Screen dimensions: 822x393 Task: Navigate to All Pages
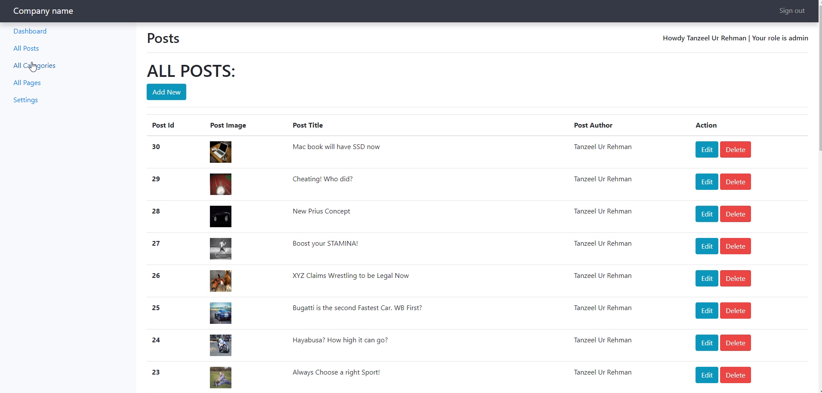pos(27,83)
